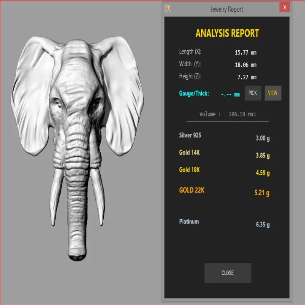Click the Width (Y) value 18.06 mm
This screenshot has width=305, height=305.
point(246,65)
